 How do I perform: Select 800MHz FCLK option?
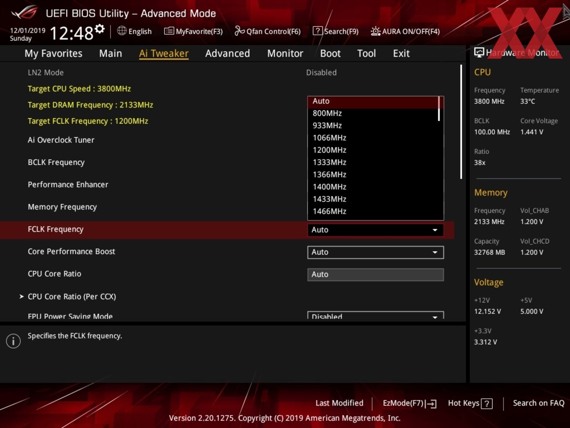coord(373,113)
